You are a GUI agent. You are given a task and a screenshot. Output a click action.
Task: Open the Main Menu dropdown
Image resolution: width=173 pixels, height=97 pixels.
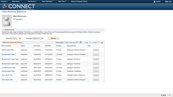click(x=17, y=1)
